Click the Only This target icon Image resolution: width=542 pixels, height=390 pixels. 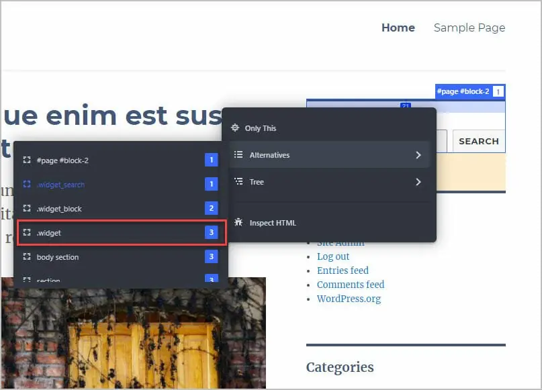pos(235,128)
